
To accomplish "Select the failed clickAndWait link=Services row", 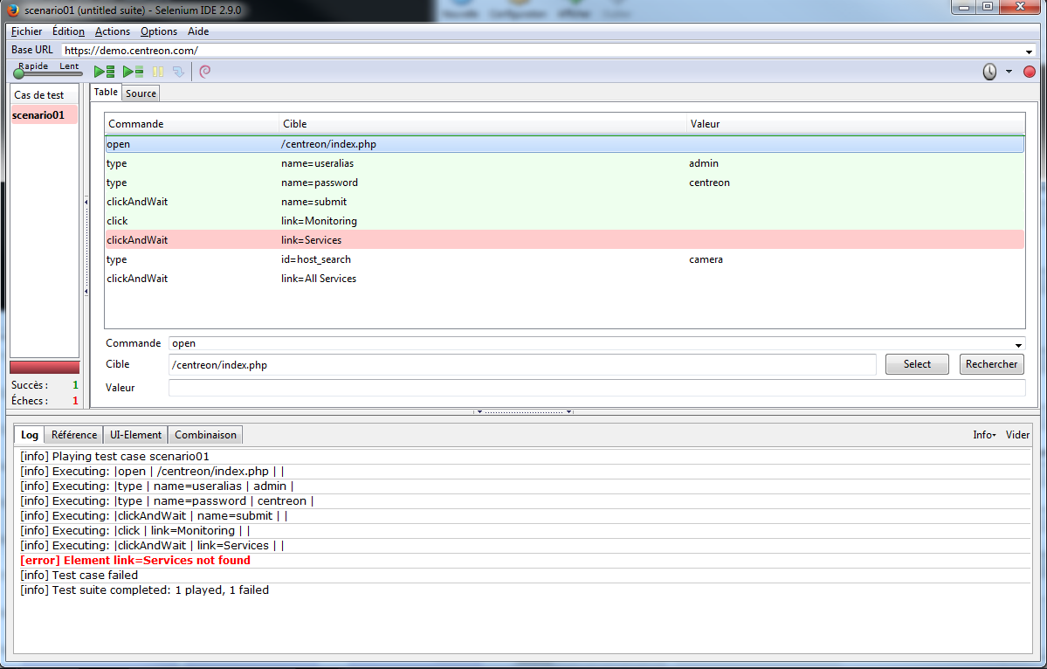I will point(564,240).
